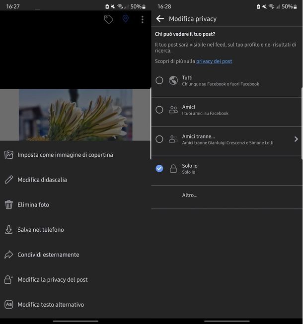Image resolution: width=303 pixels, height=324 pixels.
Task: Open the three-dot overflow menu
Action: coord(143,19)
